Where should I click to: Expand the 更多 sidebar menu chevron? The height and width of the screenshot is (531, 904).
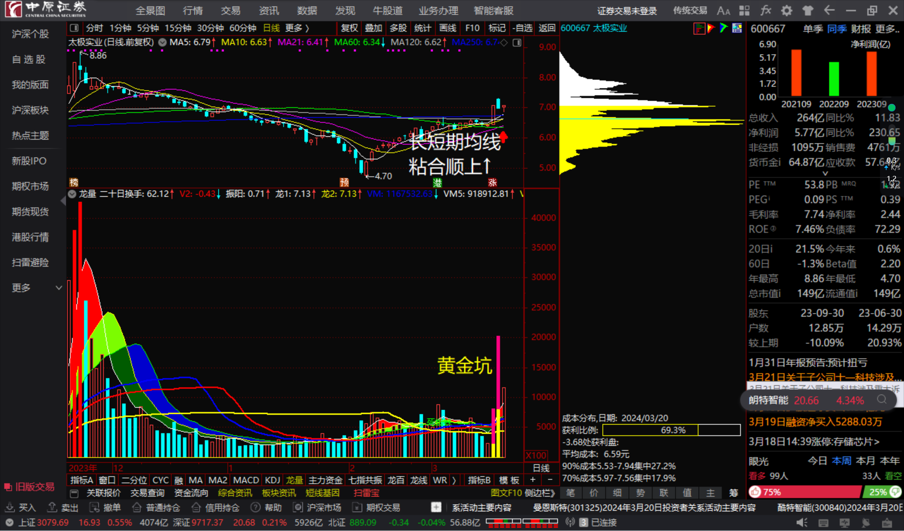tap(58, 287)
